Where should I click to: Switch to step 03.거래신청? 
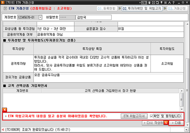(177, 9)
